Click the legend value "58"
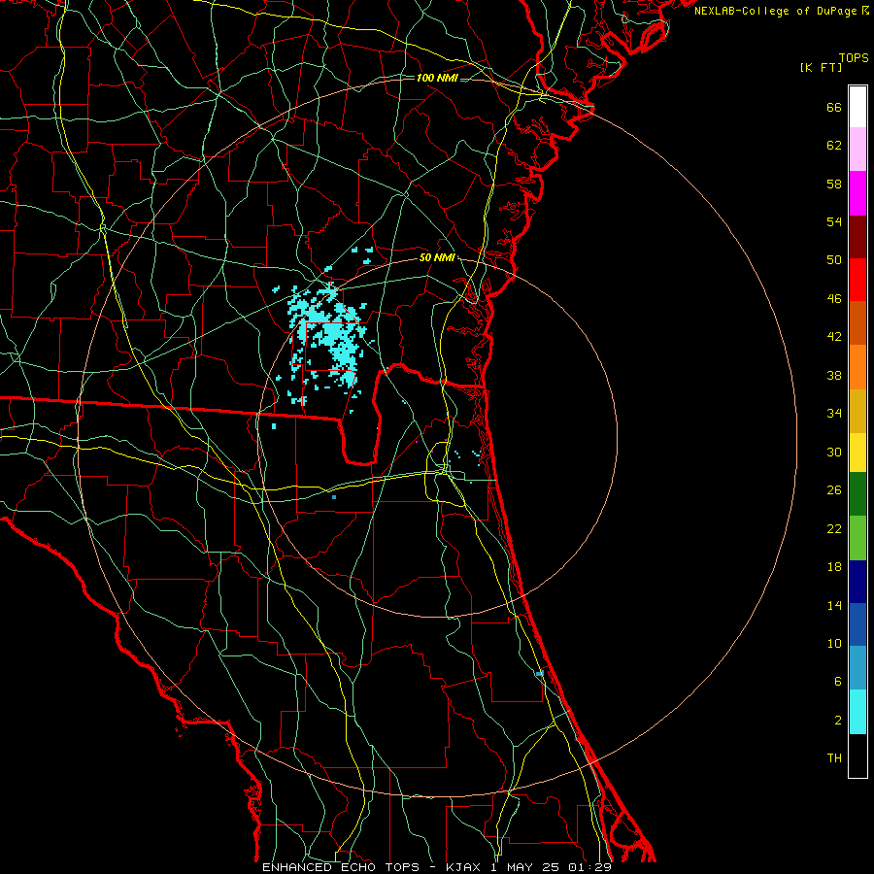Viewport: 874px width, 874px height. click(x=834, y=184)
